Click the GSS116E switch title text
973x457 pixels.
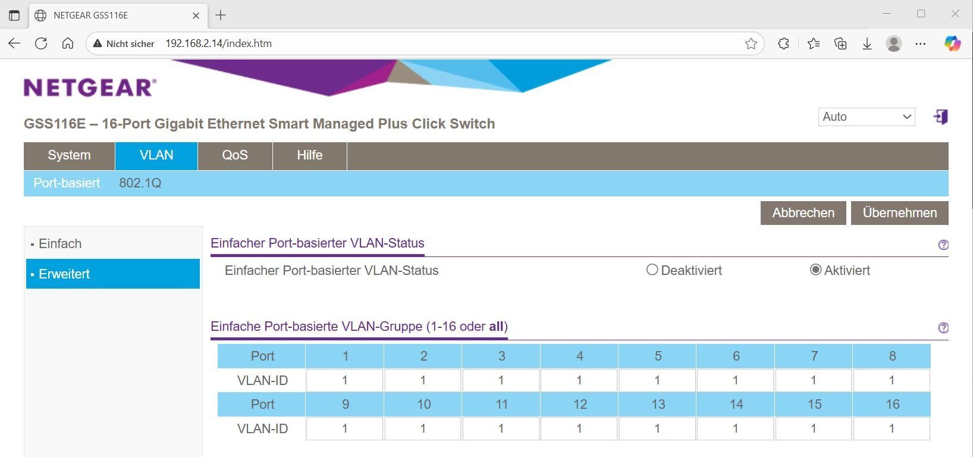click(259, 124)
